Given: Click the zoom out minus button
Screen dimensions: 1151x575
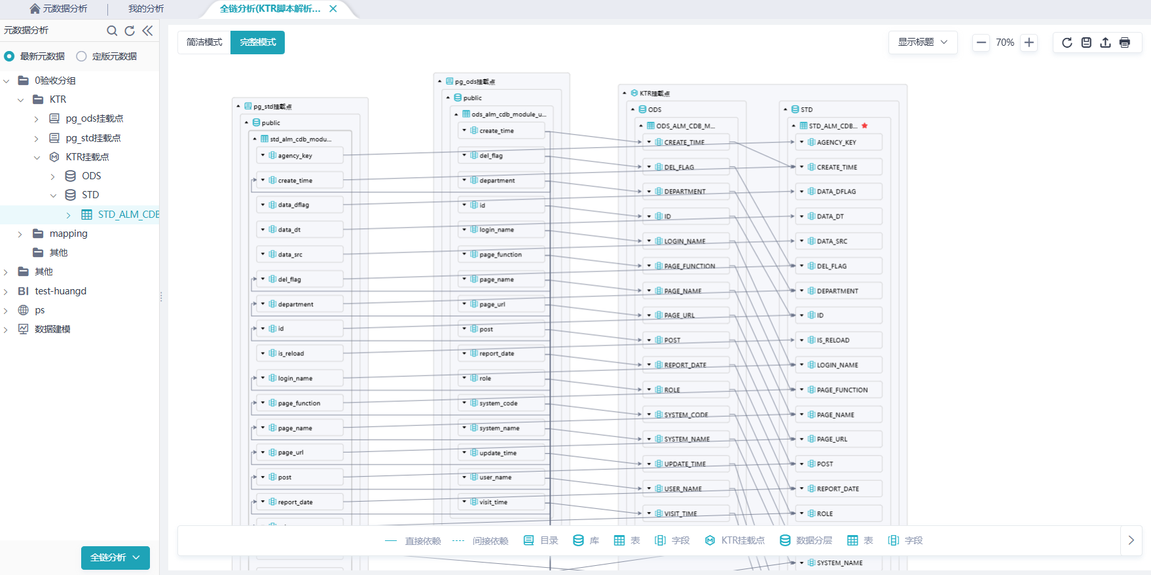Looking at the screenshot, I should point(981,43).
